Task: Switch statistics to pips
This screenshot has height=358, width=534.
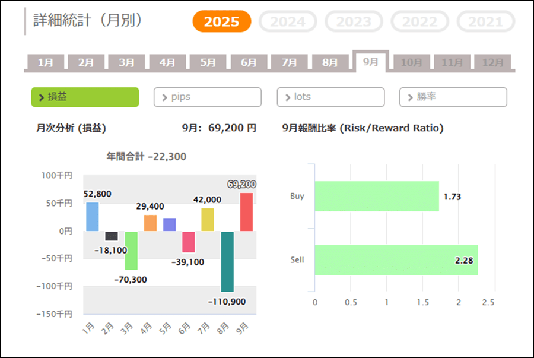Action: click(x=207, y=97)
